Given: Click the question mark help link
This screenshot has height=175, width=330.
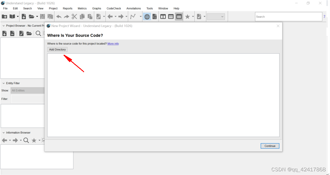Looking at the screenshot, I should 324,16.
